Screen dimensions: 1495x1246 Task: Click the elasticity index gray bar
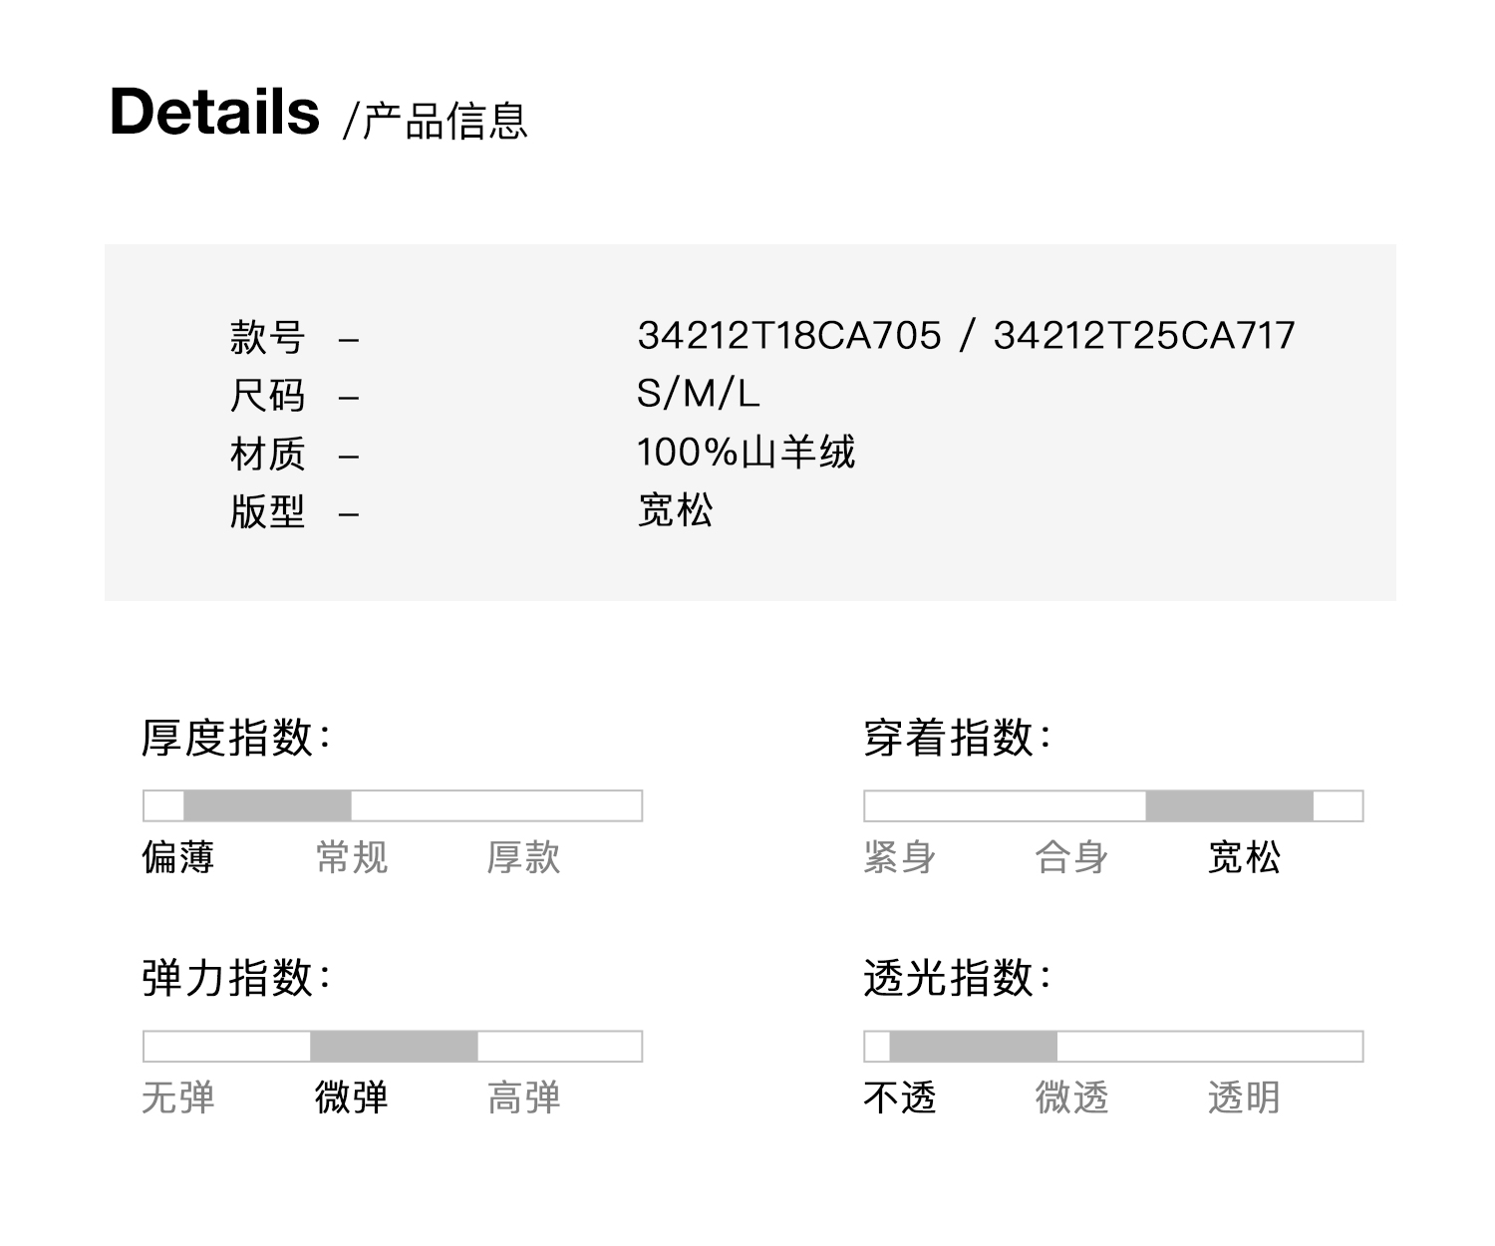tap(394, 1046)
